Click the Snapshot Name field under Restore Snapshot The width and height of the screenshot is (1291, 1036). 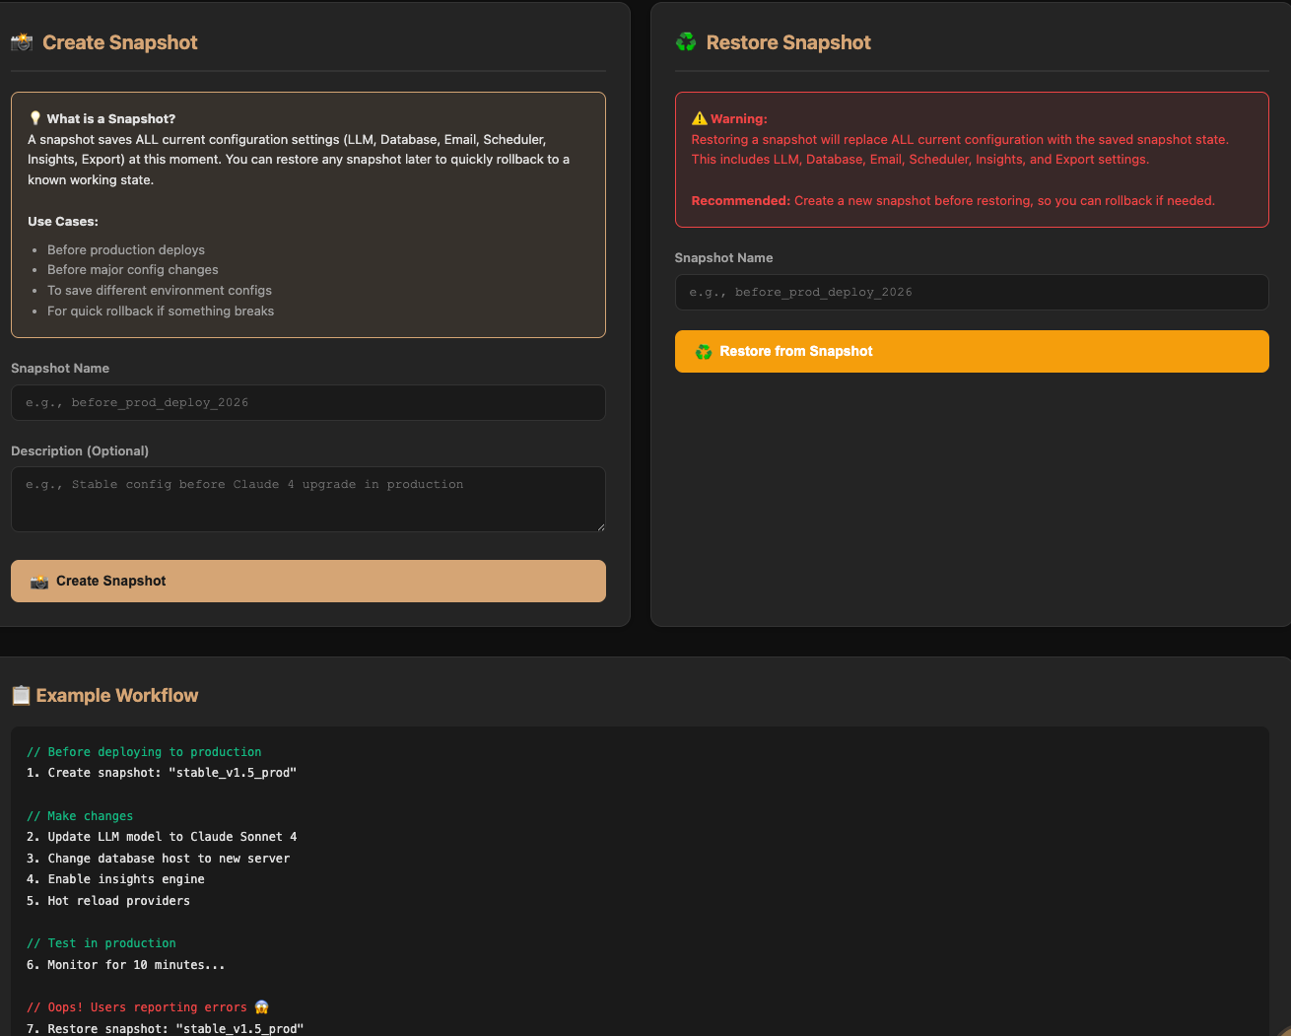[x=971, y=292]
